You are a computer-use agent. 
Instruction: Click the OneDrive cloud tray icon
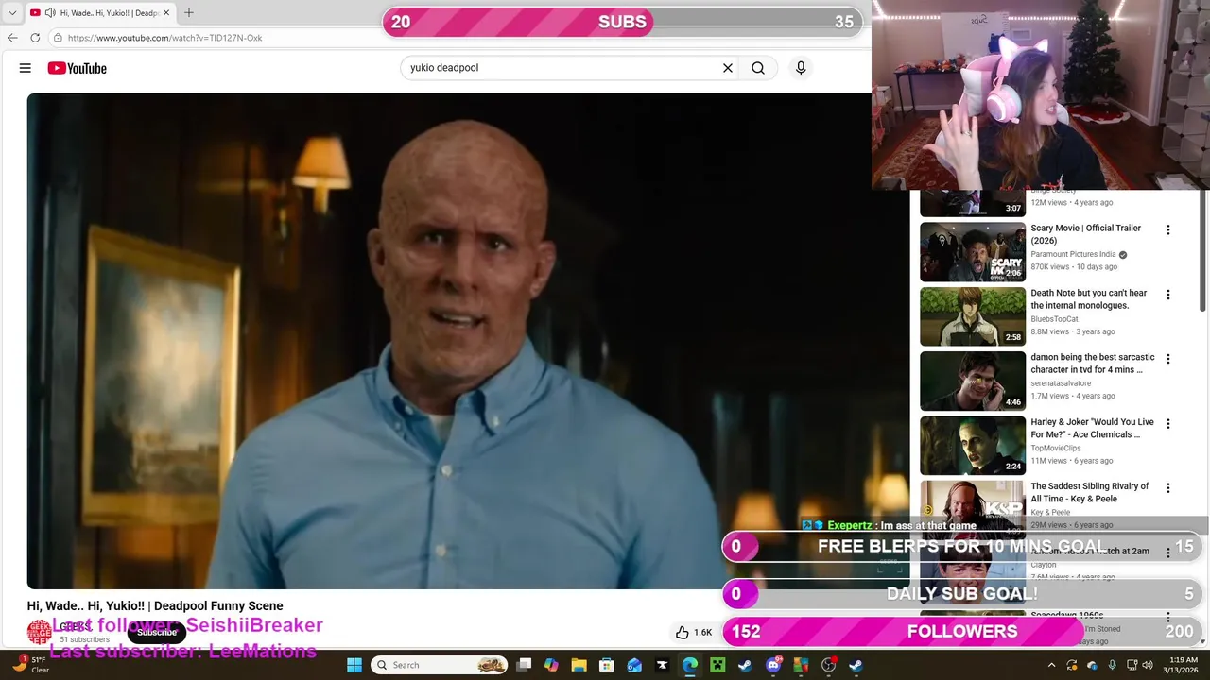(x=1093, y=665)
